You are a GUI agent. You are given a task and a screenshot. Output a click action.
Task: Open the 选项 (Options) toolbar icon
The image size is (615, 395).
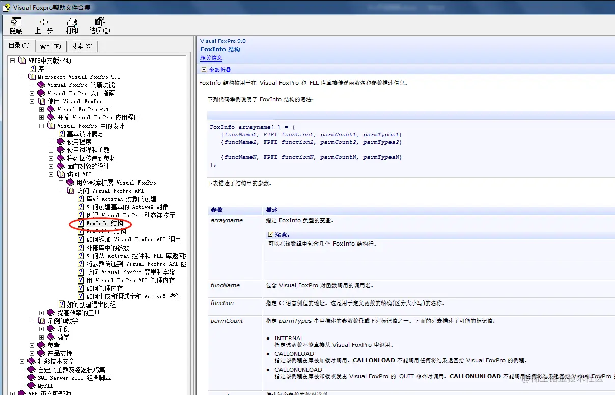pos(99,22)
